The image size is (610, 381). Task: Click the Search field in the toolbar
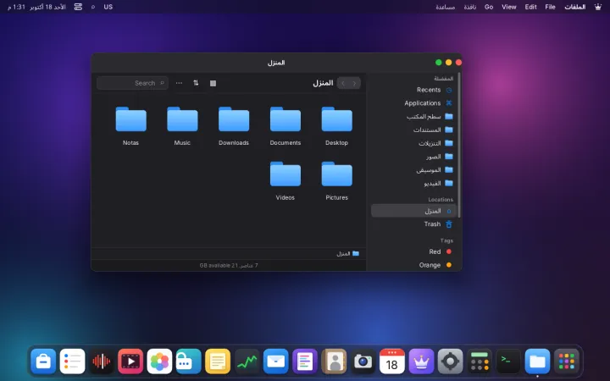click(x=132, y=83)
